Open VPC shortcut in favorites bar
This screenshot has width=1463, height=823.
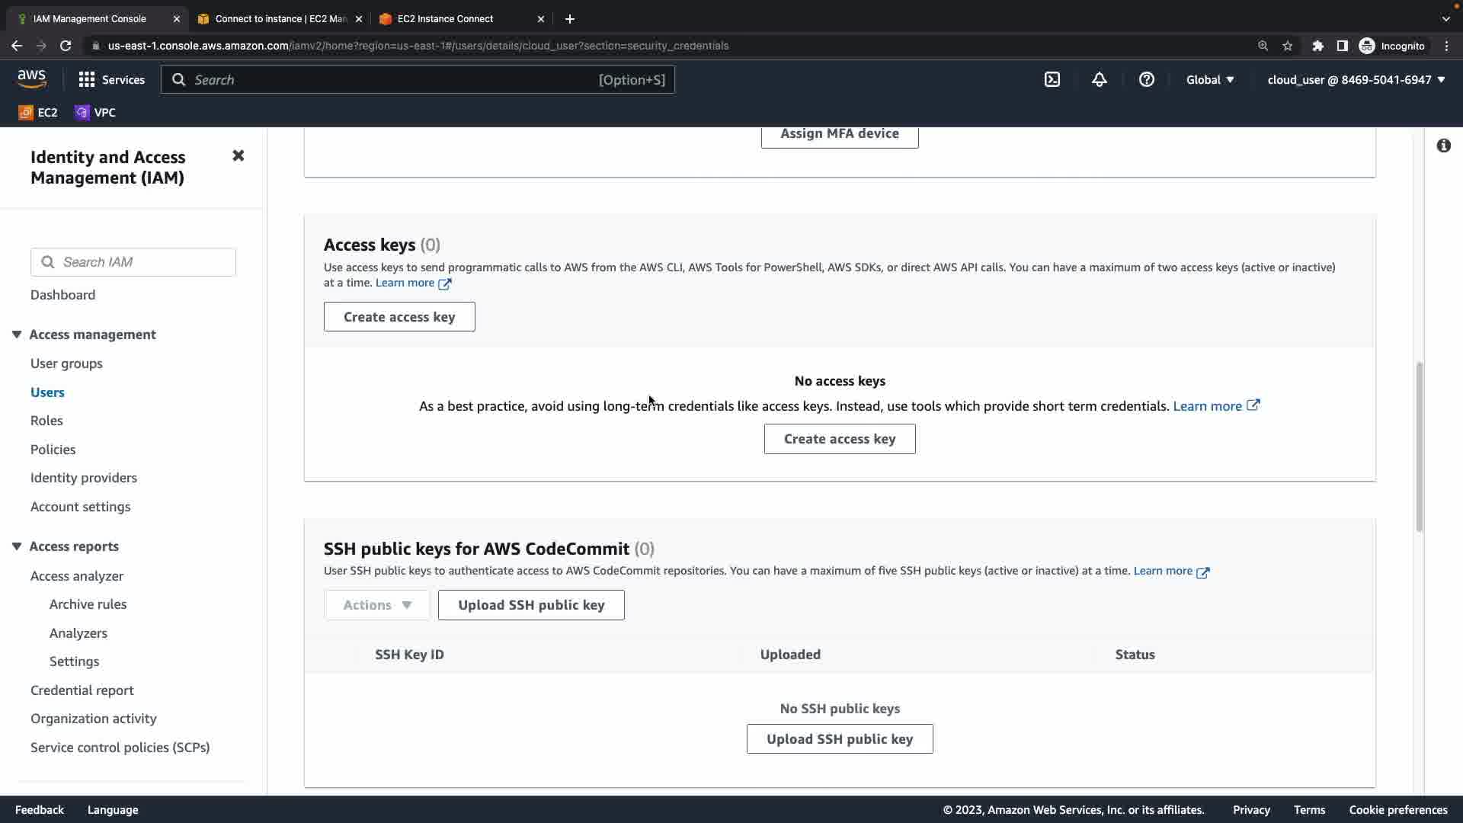point(95,113)
